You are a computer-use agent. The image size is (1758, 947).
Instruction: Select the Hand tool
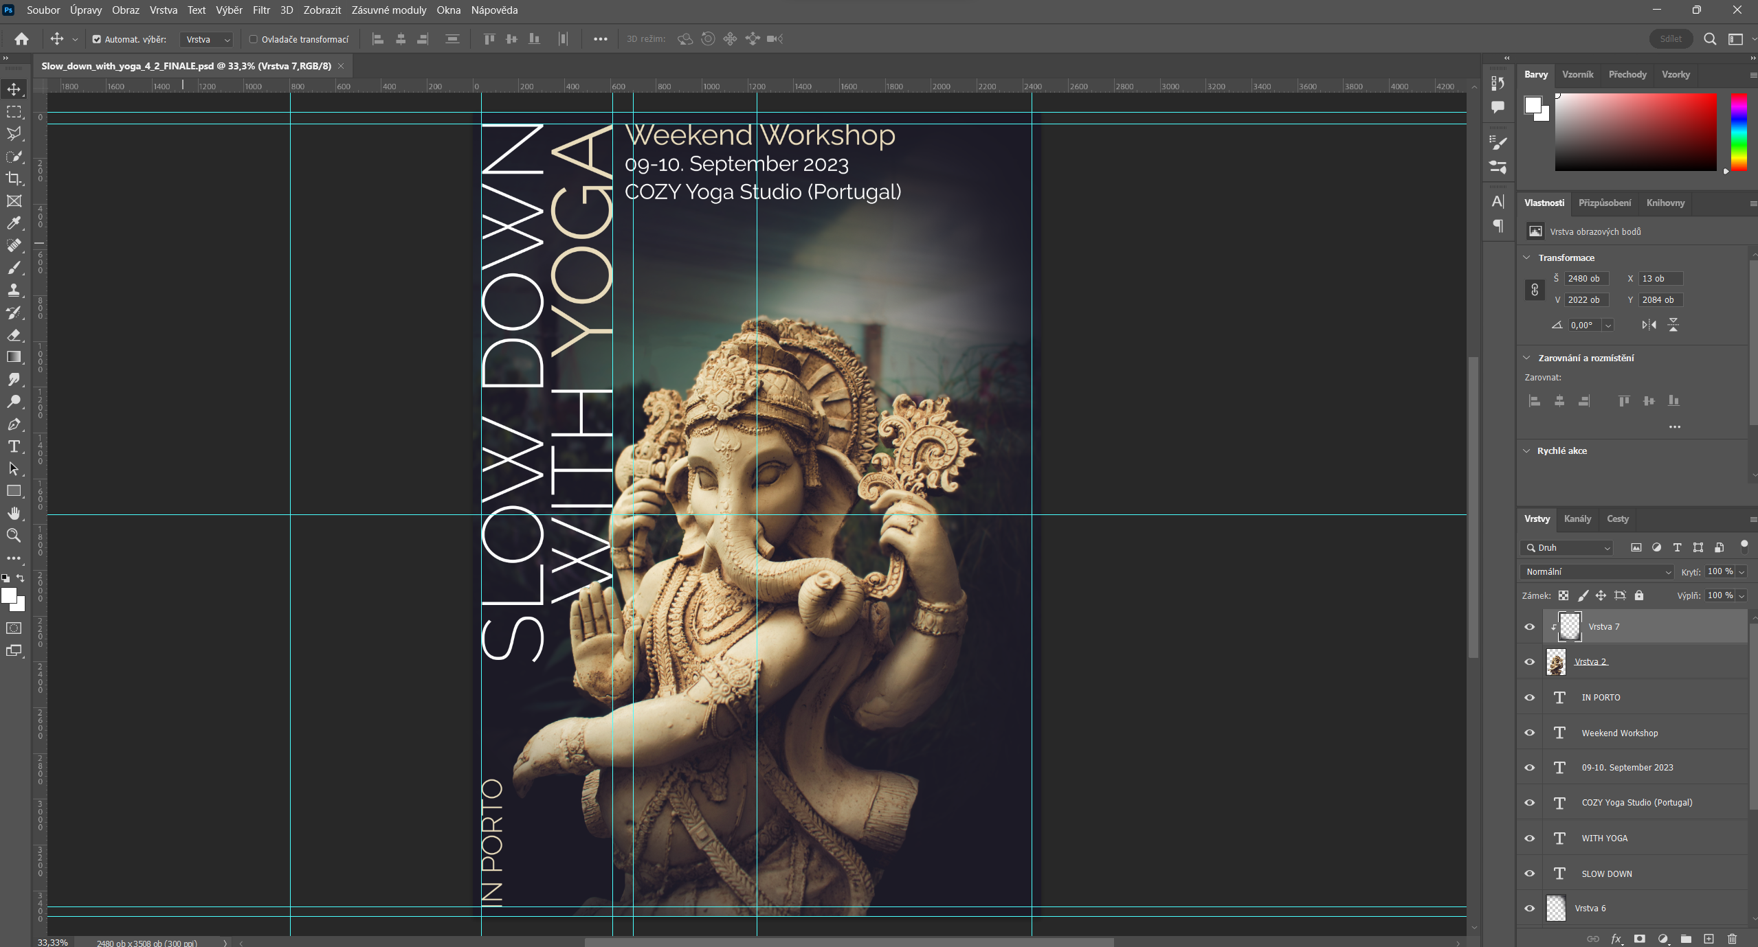[x=14, y=514]
